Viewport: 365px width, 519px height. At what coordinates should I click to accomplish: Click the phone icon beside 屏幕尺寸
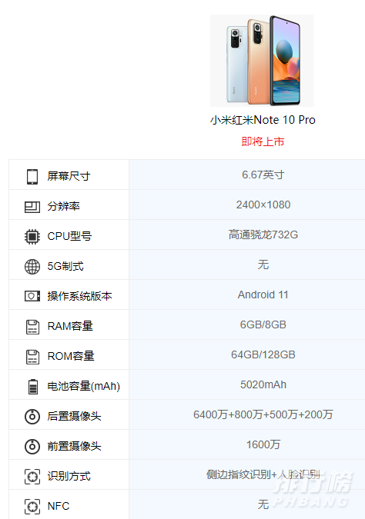pos(32,176)
